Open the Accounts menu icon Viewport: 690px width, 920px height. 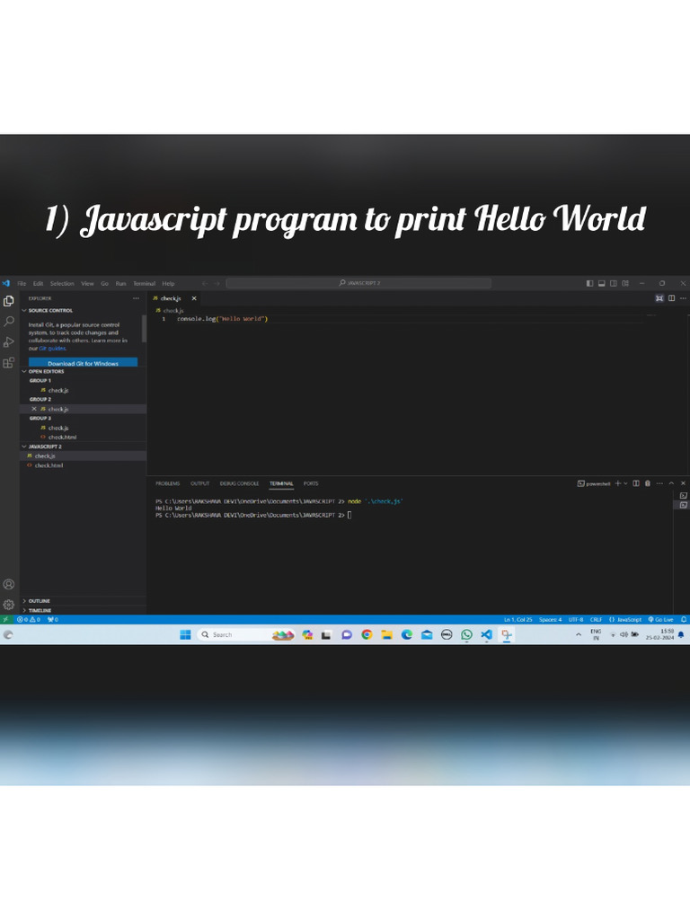click(x=9, y=584)
